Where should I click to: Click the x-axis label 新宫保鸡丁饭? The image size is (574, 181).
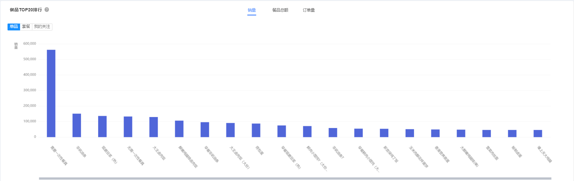pos(391,154)
